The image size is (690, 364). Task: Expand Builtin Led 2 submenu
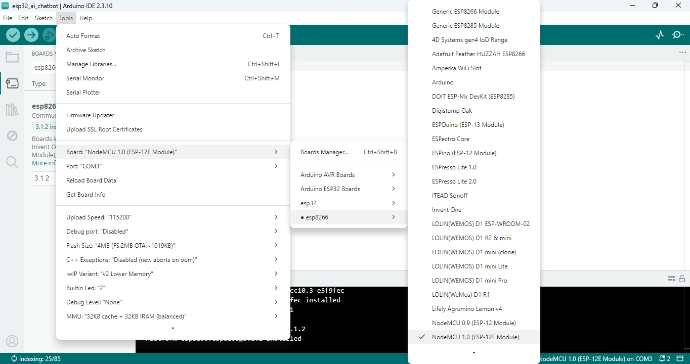pyautogui.click(x=173, y=288)
